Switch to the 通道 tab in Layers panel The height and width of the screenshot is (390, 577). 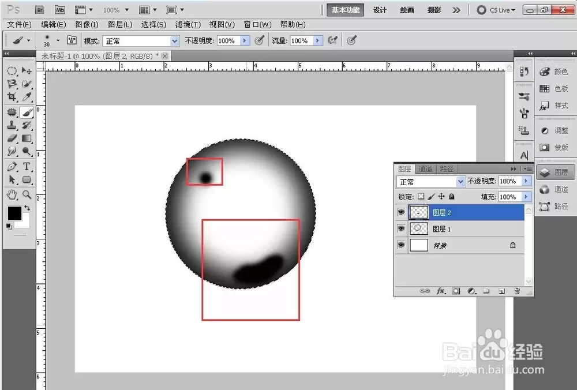(425, 169)
